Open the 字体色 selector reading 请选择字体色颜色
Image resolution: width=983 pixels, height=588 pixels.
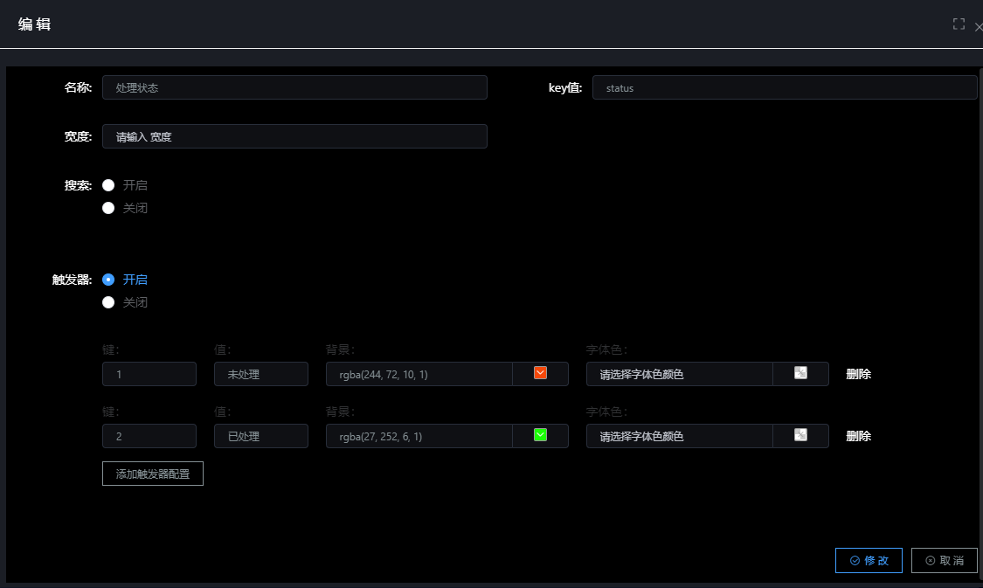pos(680,373)
